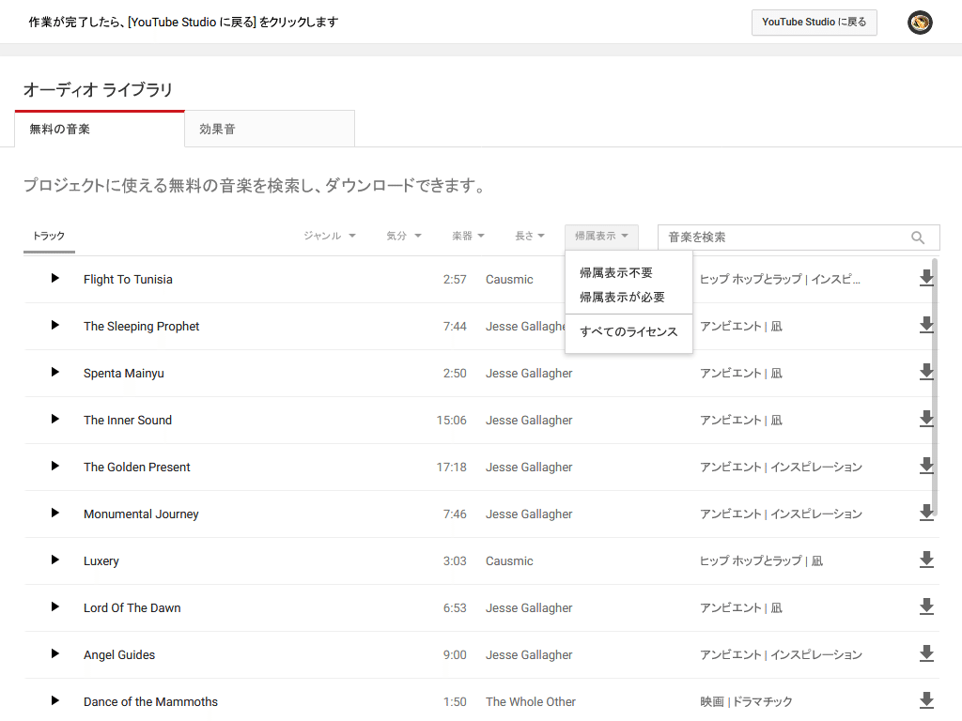The width and height of the screenshot is (962, 721).
Task: Download Flight To Tunisia
Action: pos(926,278)
